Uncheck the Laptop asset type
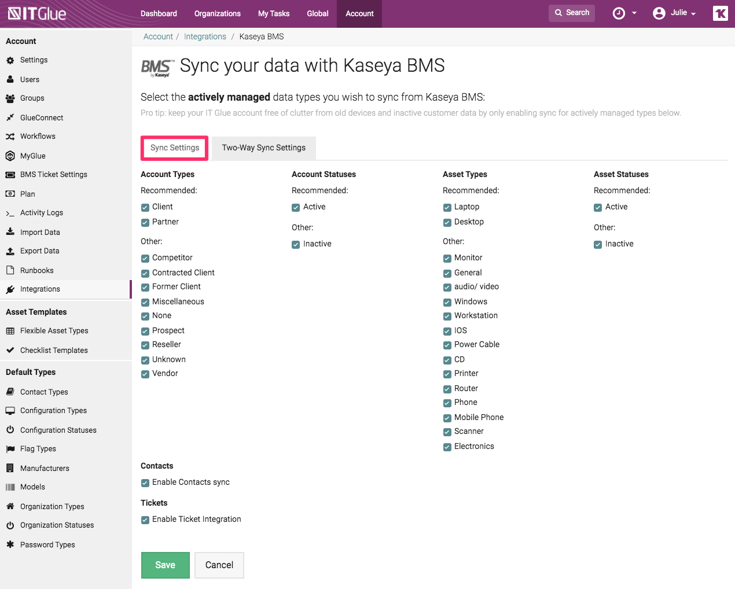735x589 pixels. pyautogui.click(x=447, y=207)
